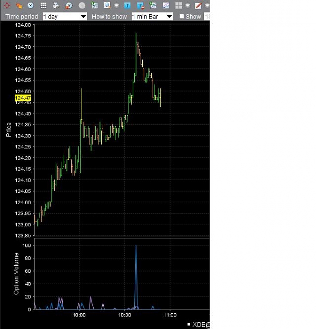316x329 pixels.
Task: Click the printer icon
Action: 56,5
